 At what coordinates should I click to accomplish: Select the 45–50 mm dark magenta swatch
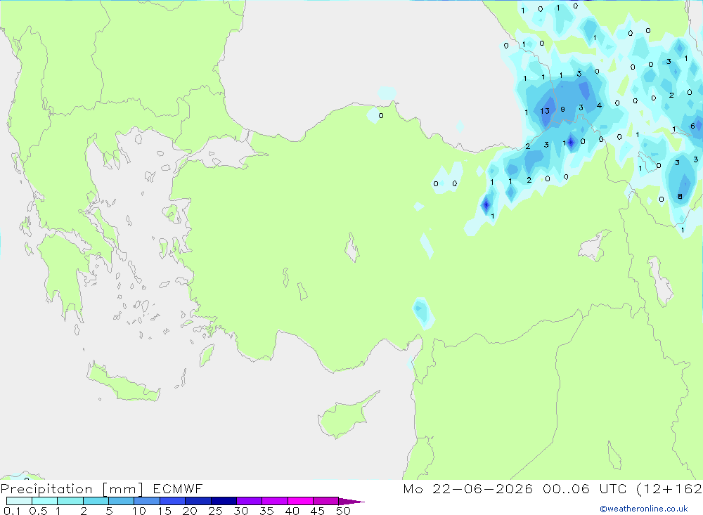[325, 501]
